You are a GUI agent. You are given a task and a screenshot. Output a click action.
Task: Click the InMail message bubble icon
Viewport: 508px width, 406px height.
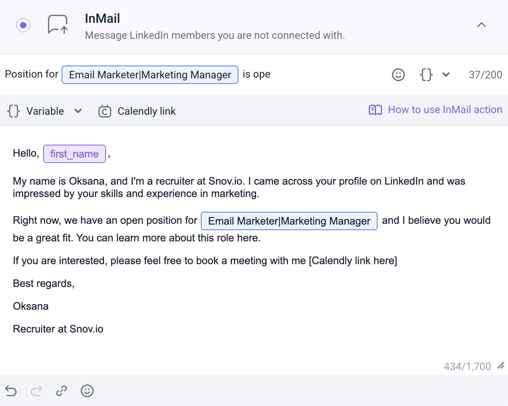[x=58, y=25]
